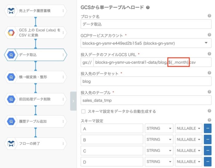Click the GCS Excel to CSV block icon
The image size is (215, 168).
11,33
